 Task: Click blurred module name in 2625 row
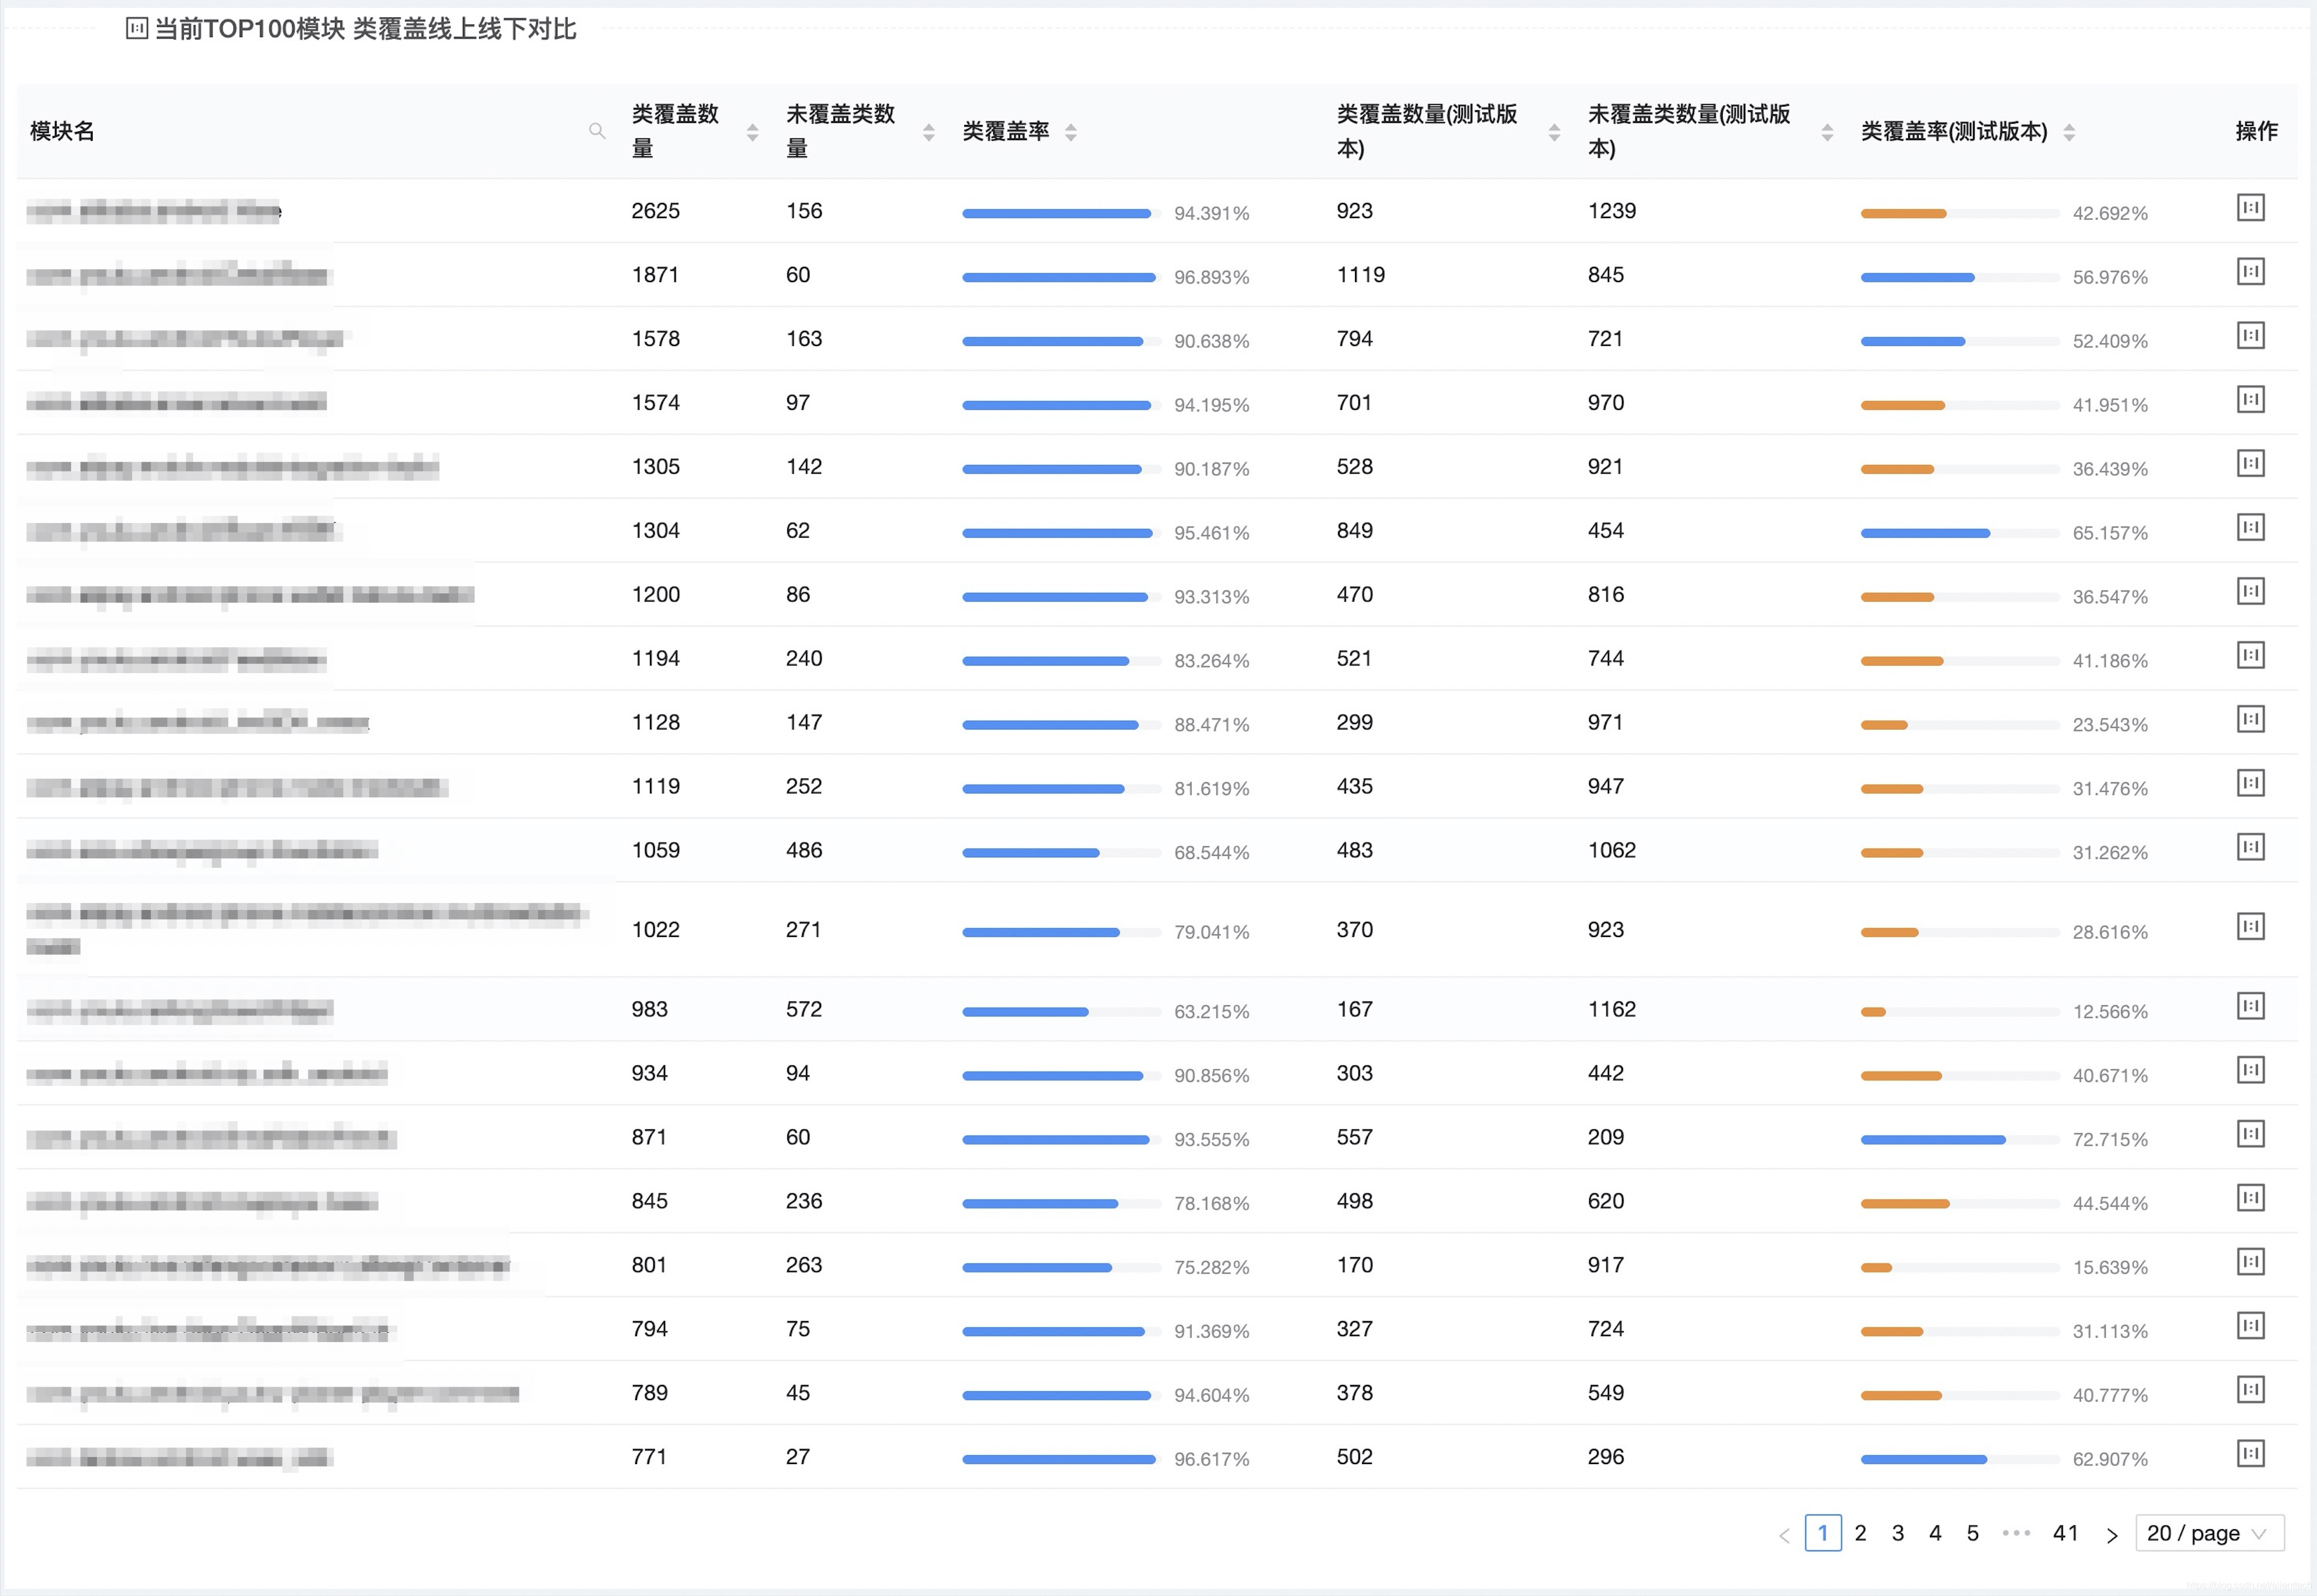(154, 211)
